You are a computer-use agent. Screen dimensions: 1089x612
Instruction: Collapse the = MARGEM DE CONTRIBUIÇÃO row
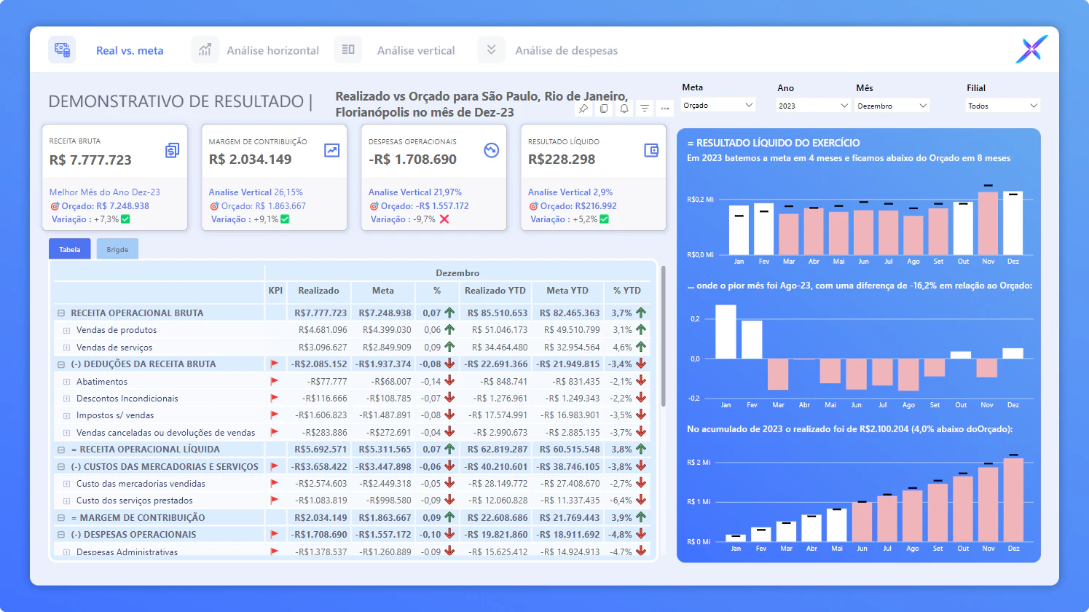61,518
